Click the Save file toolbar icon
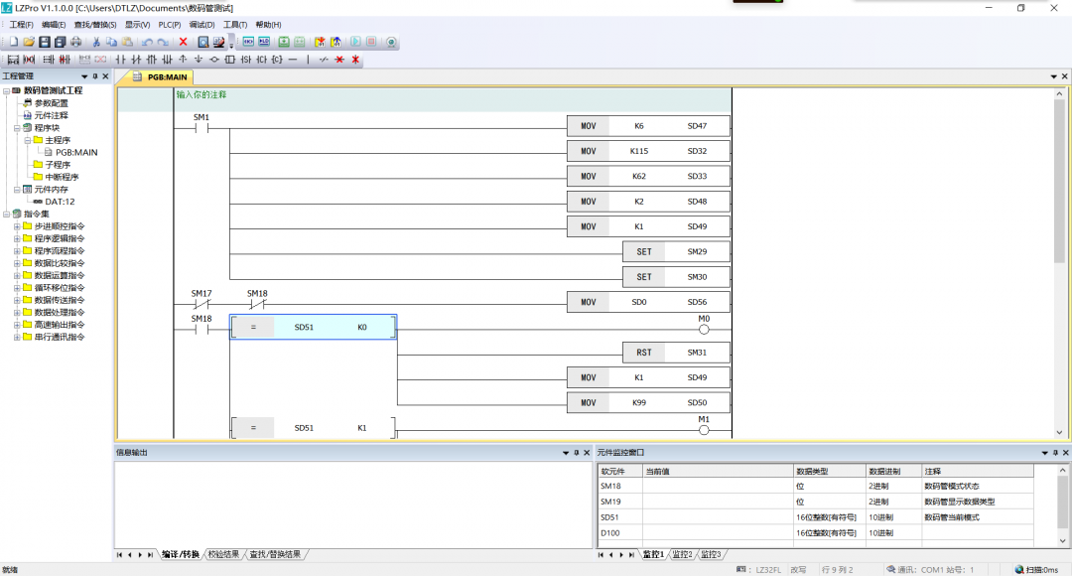This screenshot has width=1072, height=576. (x=45, y=42)
